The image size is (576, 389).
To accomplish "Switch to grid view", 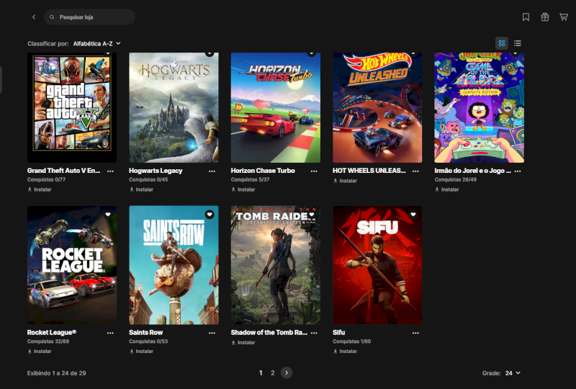I will [x=502, y=43].
